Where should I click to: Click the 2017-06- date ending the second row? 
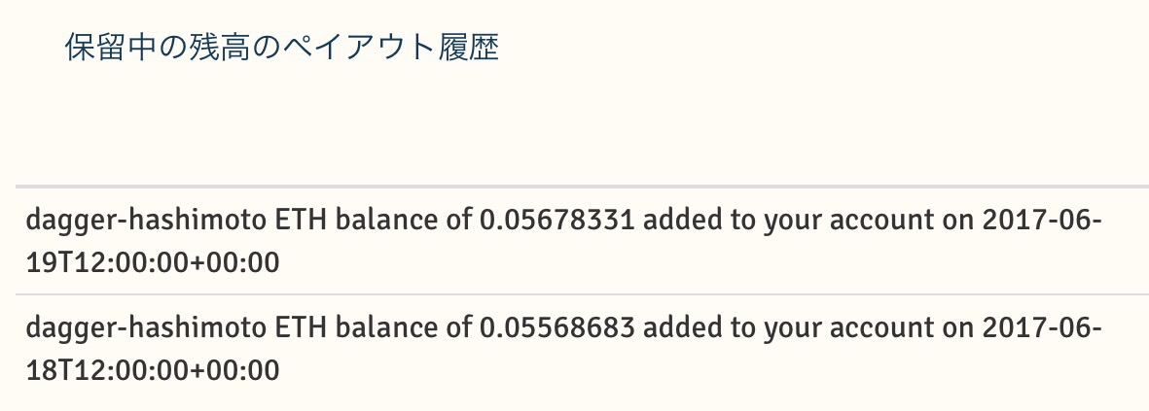coord(1042,327)
